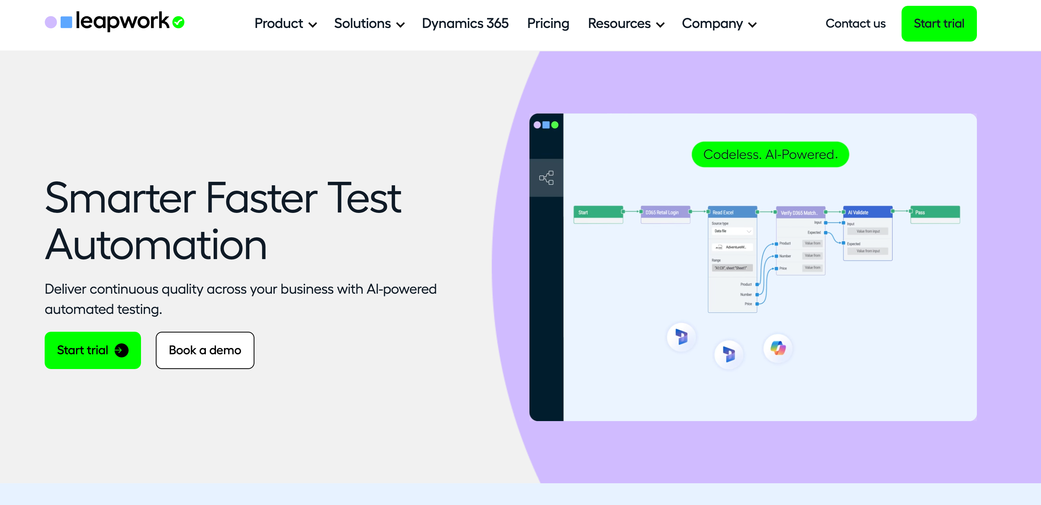This screenshot has height=505, width=1041.
Task: Select the AI Validate block in the flow
Action: 867,212
